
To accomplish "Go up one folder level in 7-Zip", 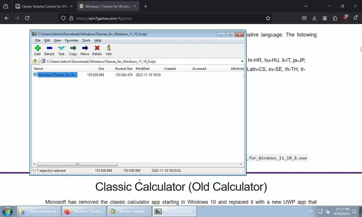I will point(35,61).
